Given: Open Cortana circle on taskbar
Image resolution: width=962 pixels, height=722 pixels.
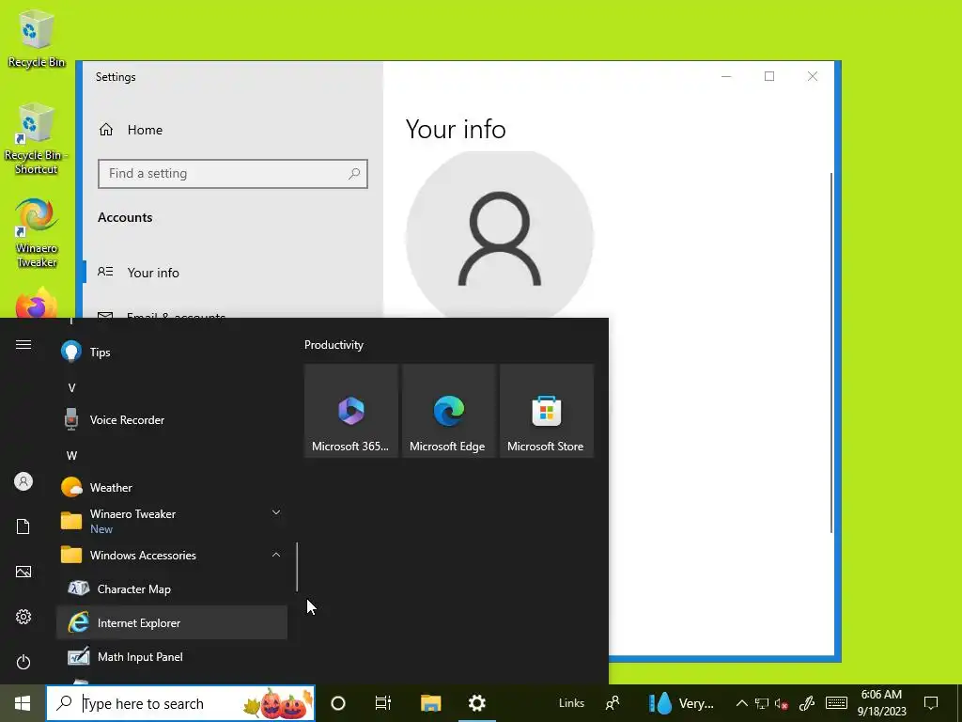Looking at the screenshot, I should 338,703.
